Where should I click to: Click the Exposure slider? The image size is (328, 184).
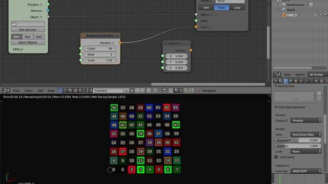tap(297, 140)
